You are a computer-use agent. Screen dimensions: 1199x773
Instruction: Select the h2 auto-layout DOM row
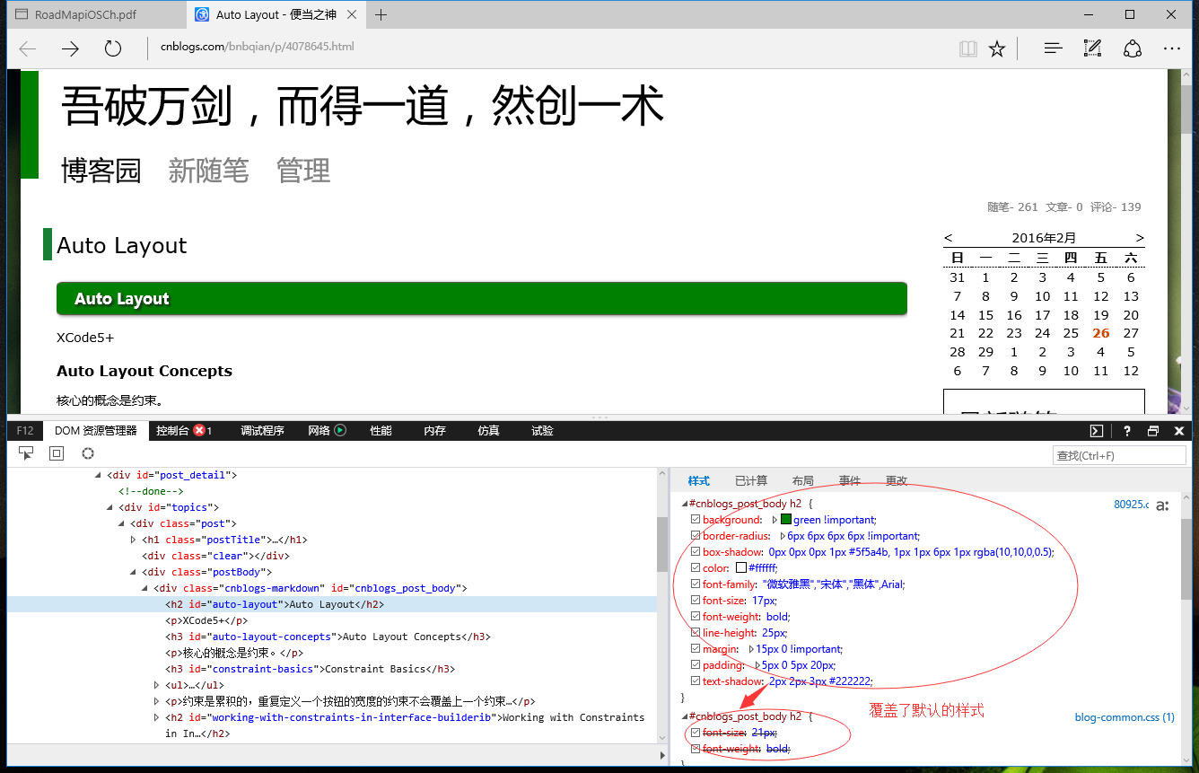tap(332, 604)
